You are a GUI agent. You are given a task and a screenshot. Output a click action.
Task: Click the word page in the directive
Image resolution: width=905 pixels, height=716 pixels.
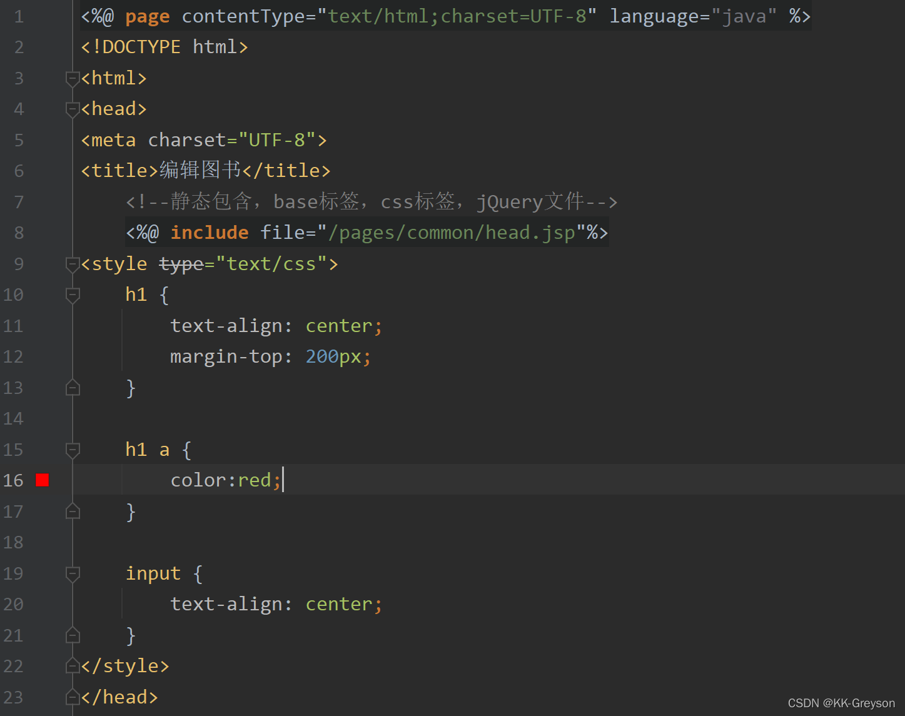pos(148,17)
